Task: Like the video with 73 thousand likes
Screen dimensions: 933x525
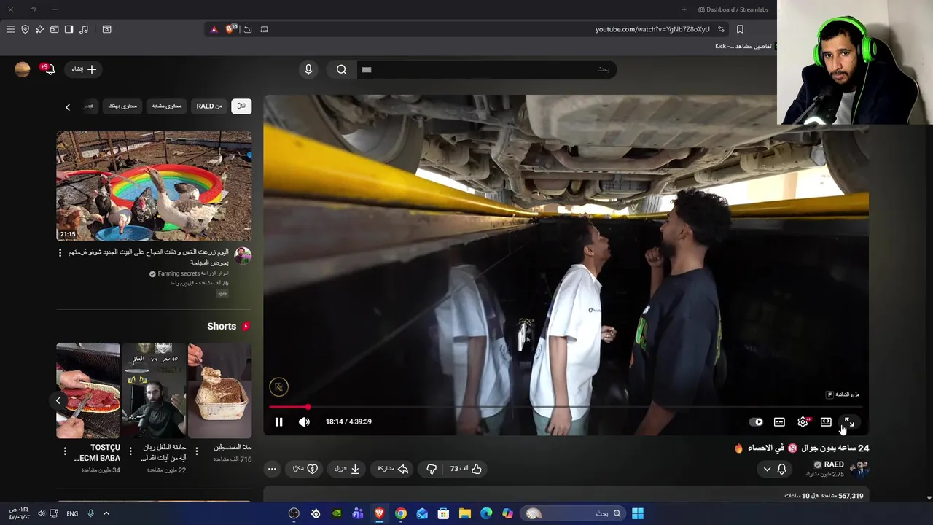Action: 466,469
